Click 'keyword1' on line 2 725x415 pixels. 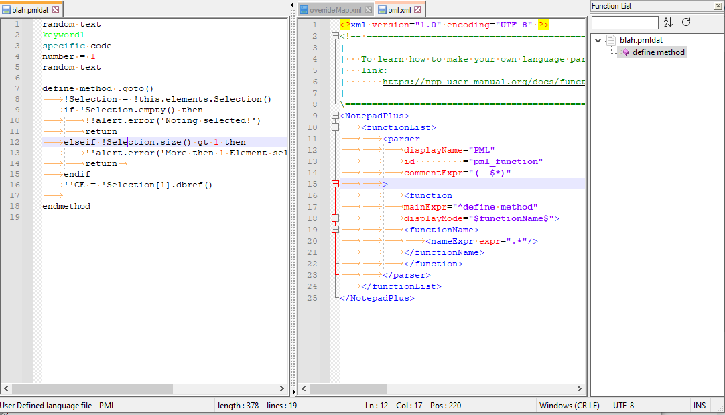64,35
